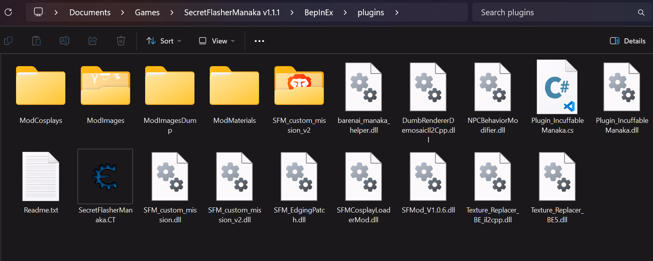Open the Sort dropdown
This screenshot has height=261, width=653.
point(164,41)
